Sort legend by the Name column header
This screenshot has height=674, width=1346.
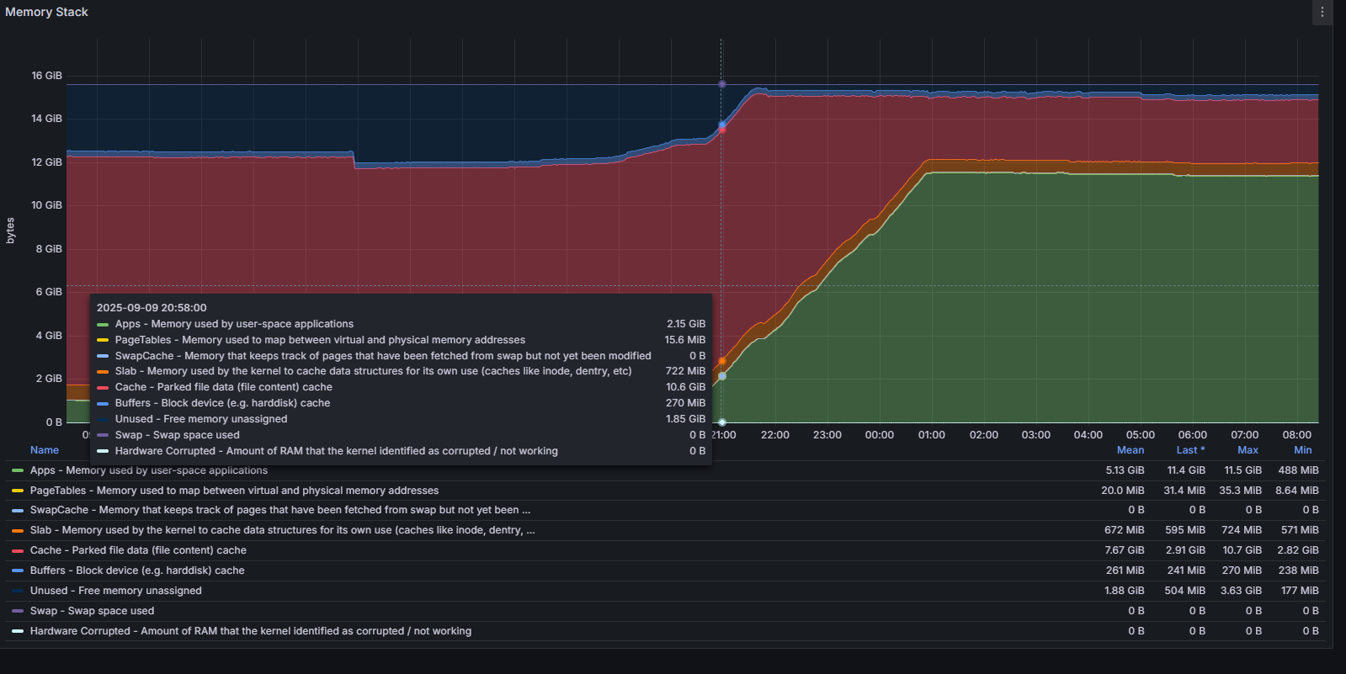(x=45, y=450)
